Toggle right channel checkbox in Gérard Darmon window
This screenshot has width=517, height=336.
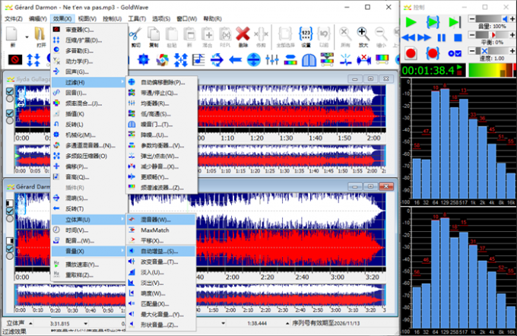(10, 249)
